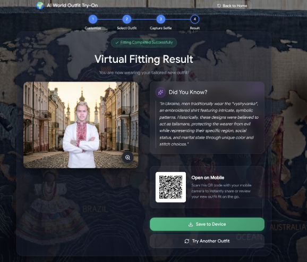307x262 pixels.
Task: Select the step 4 Result circle
Action: point(194,19)
